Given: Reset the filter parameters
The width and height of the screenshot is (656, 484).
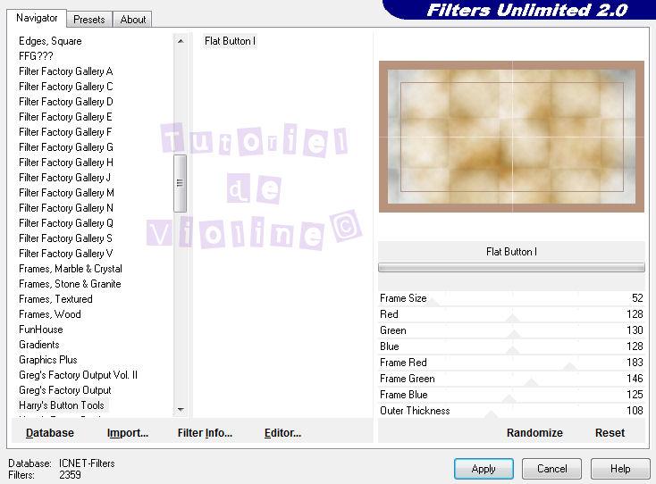Looking at the screenshot, I should click(x=610, y=432).
